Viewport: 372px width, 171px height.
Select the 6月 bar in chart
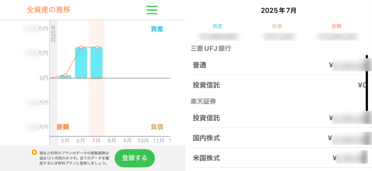click(x=81, y=63)
